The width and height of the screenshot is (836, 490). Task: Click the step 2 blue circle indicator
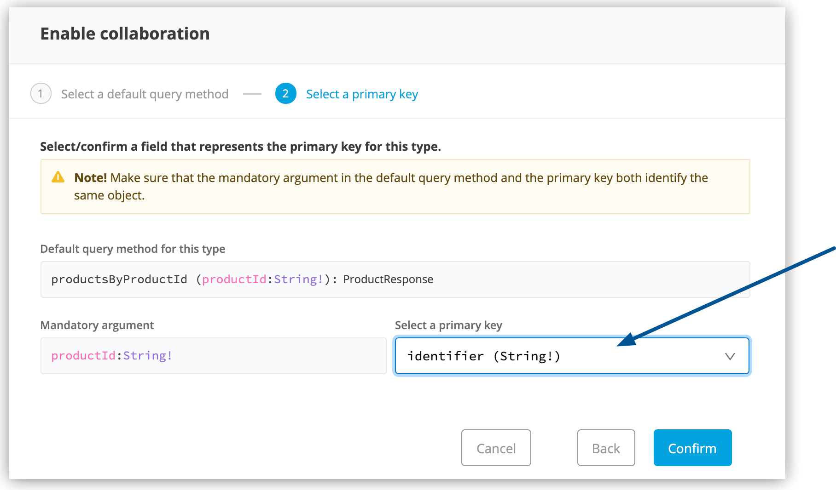[x=285, y=94]
